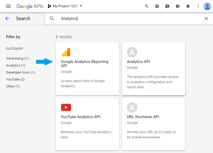This screenshot has width=213, height=153.
Task: Click the 'CATEGORY' label
Action: pyautogui.click(x=15, y=49)
